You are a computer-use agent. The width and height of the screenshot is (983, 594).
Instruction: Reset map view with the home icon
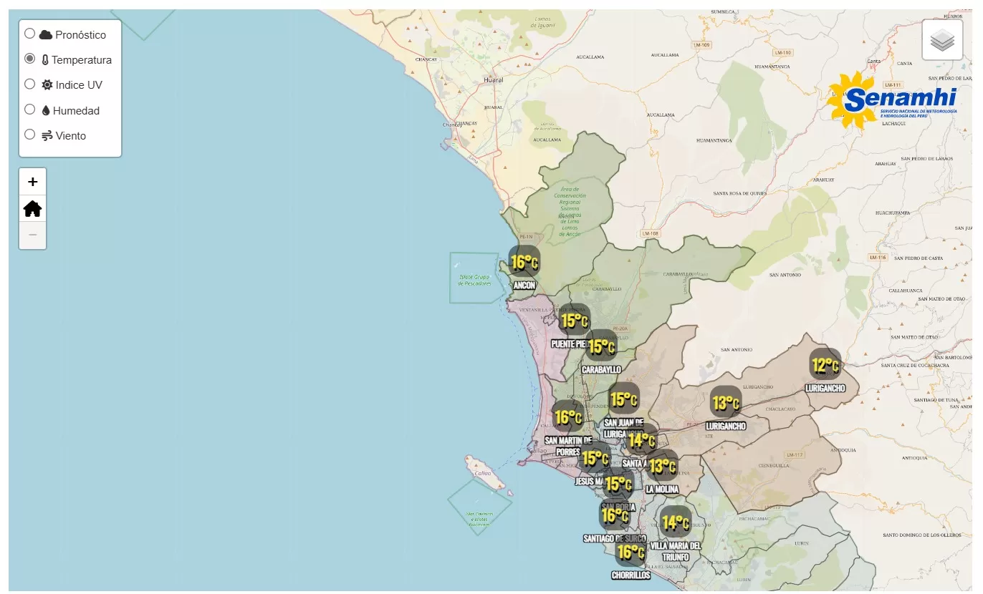pos(32,208)
